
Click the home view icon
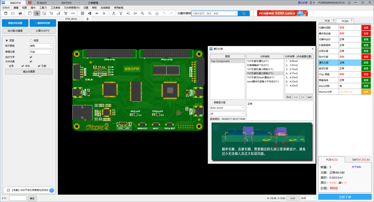157,13
